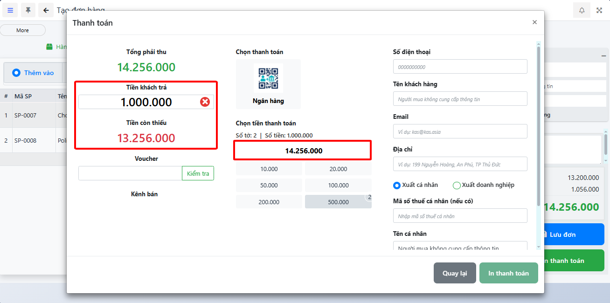The image size is (610, 303).
Task: Open the notifications bell
Action: (x=582, y=10)
